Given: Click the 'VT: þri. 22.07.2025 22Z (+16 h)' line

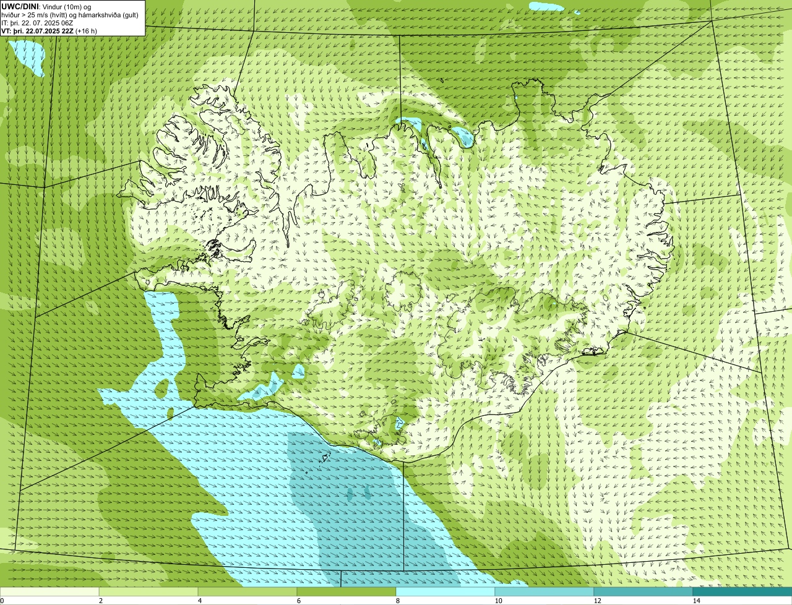Looking at the screenshot, I should coord(49,31).
